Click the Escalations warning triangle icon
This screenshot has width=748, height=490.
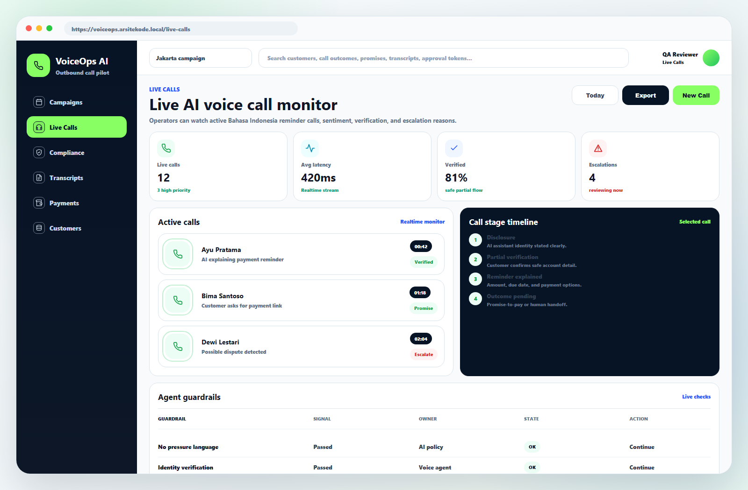point(598,148)
